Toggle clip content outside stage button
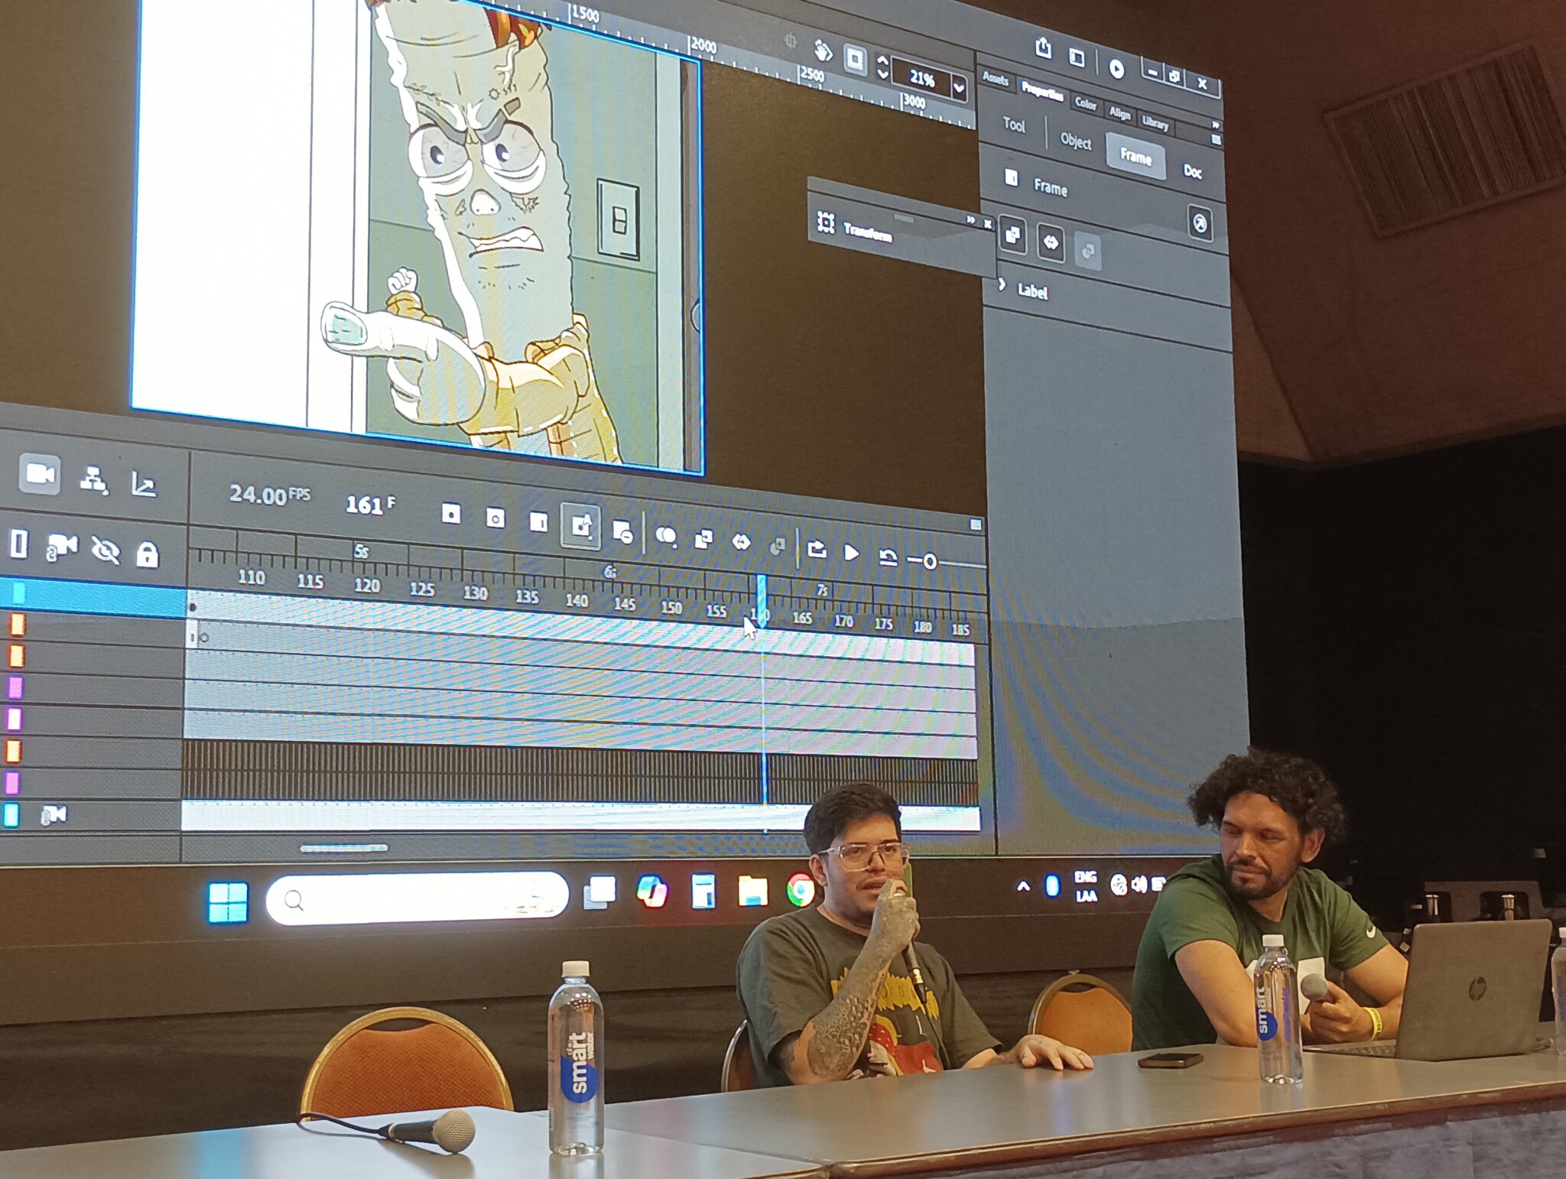This screenshot has width=1566, height=1179. click(855, 59)
